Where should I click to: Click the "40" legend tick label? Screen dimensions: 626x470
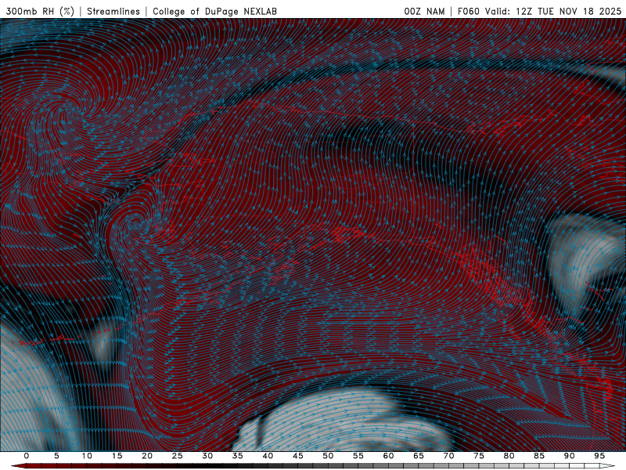click(268, 456)
